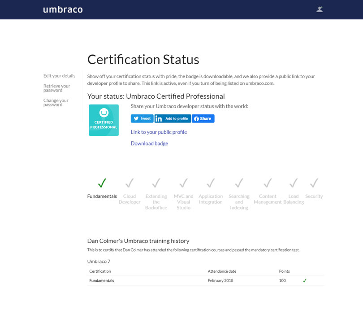Image resolution: width=363 pixels, height=315 pixels.
Task: Click the Fundamentals certification table cell
Action: [x=102, y=280]
